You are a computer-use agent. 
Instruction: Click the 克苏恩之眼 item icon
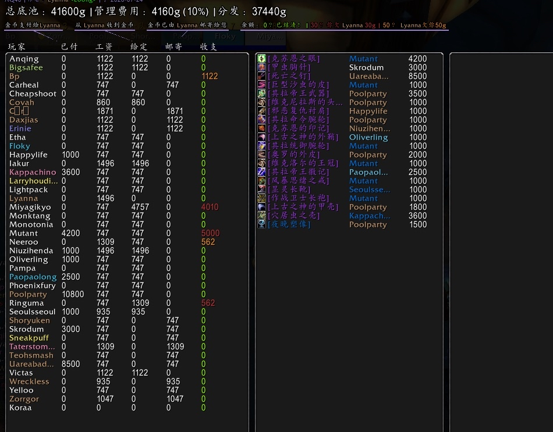(x=261, y=59)
